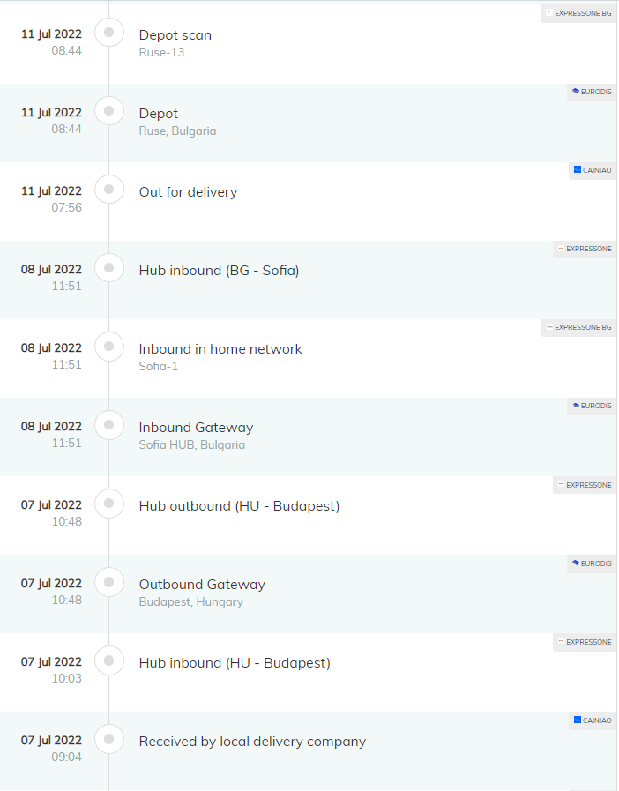Image resolution: width=619 pixels, height=791 pixels.
Task: Click the EURODIS badge on the Inbound Gateway row
Action: (x=592, y=406)
